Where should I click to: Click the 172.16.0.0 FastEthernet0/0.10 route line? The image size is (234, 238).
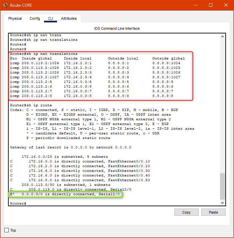80,161
